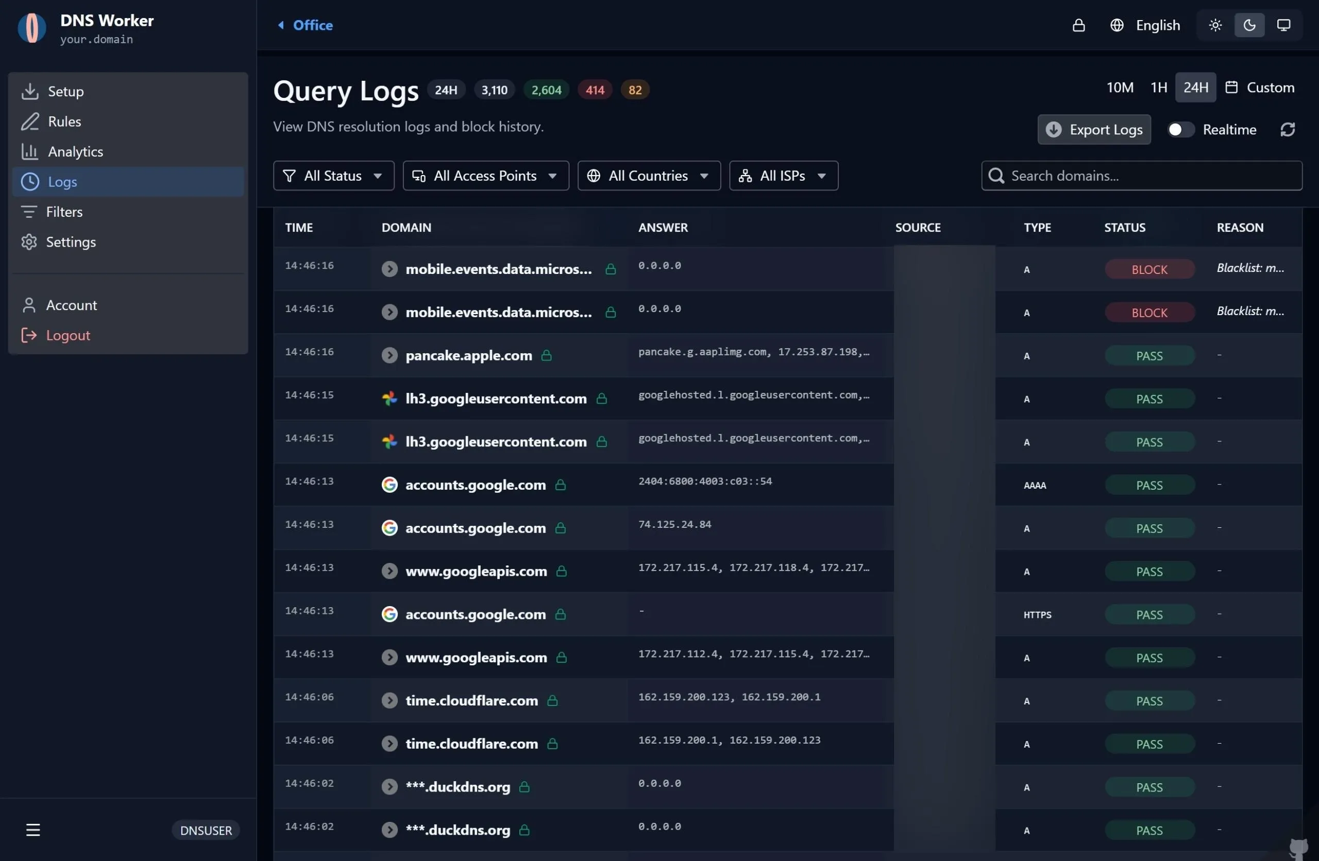
Task: Click Export Logs button
Action: [1094, 130]
